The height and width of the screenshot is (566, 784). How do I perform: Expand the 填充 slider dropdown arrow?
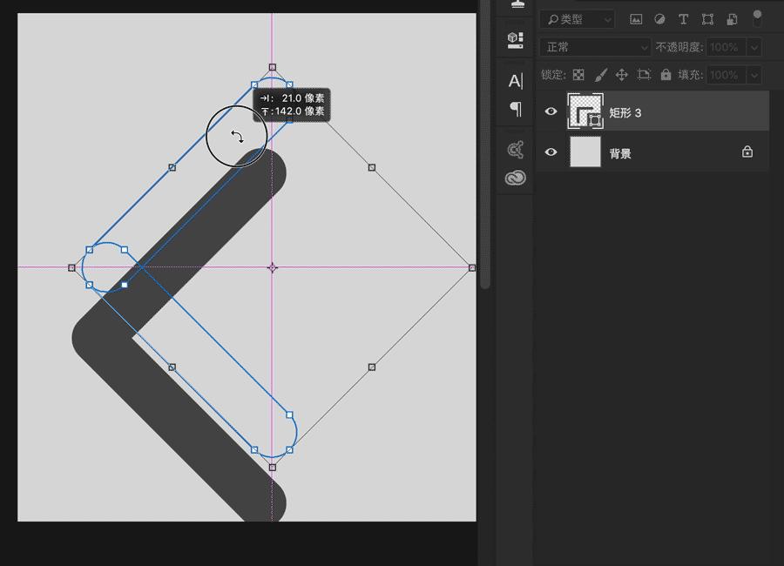click(x=754, y=75)
